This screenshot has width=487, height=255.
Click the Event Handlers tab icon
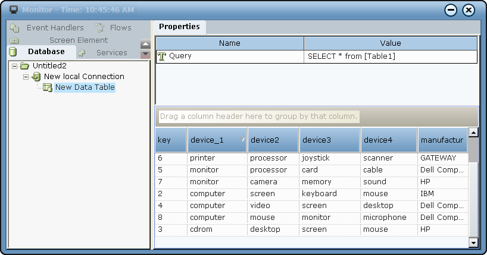coord(15,28)
